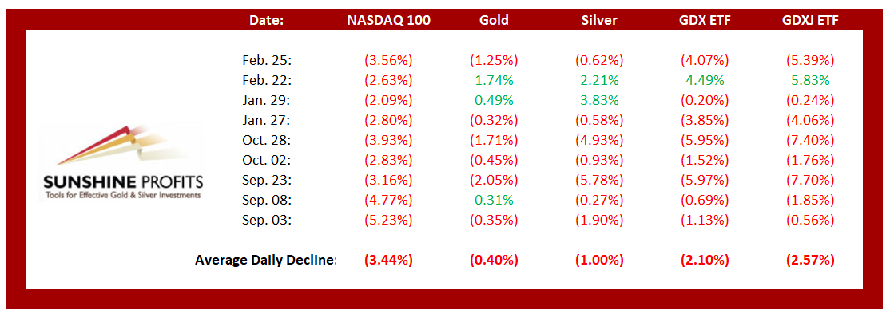Select the Jan. 29 Silver value 3.83%
890x315 pixels.
point(599,100)
